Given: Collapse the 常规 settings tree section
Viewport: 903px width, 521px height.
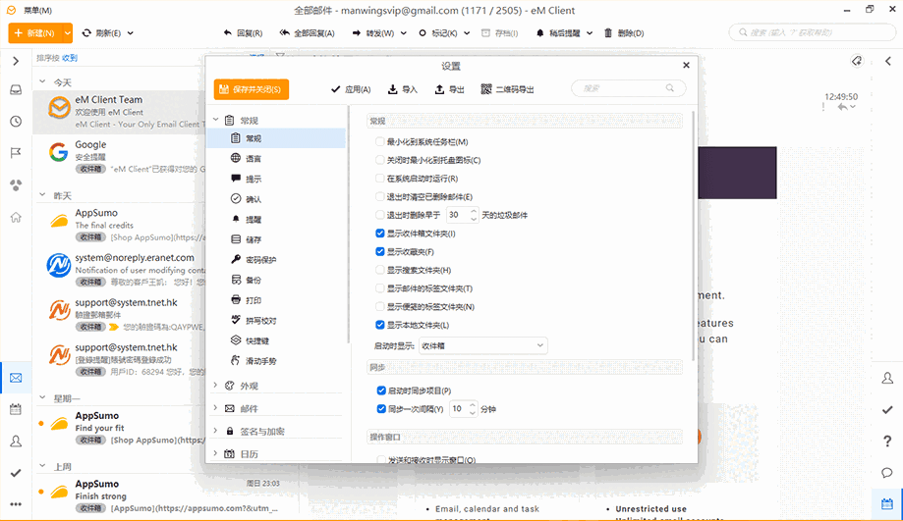Looking at the screenshot, I should (215, 120).
